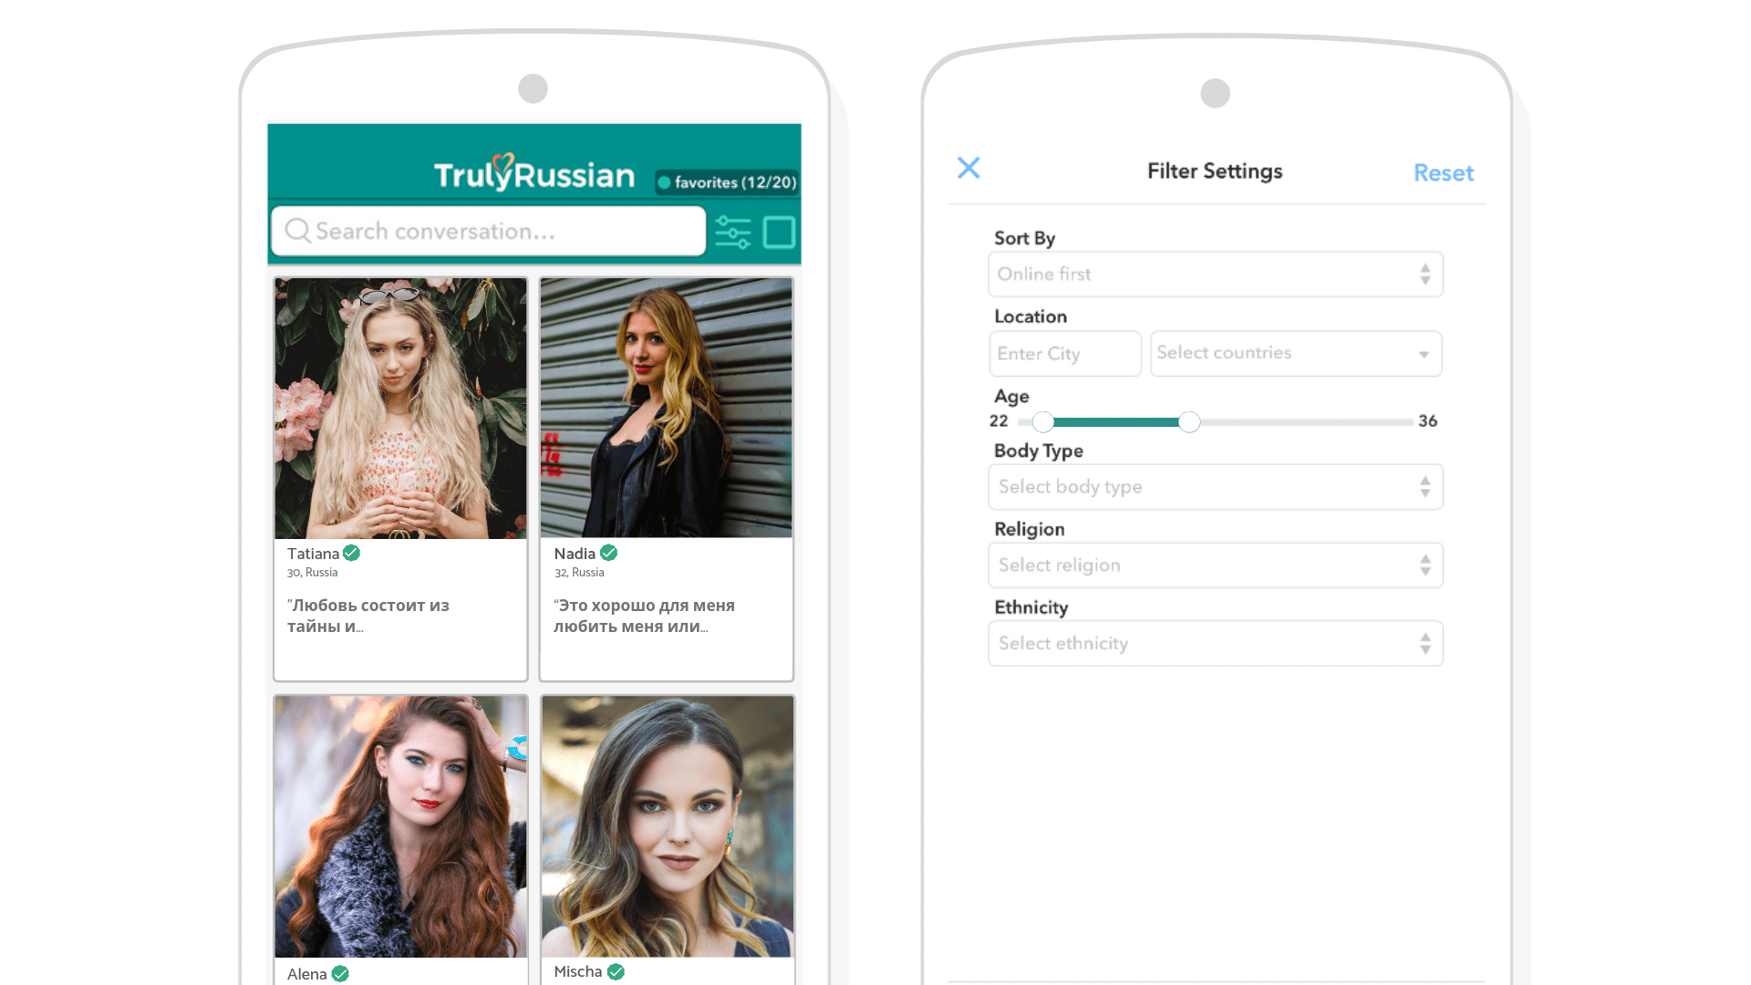Image resolution: width=1751 pixels, height=985 pixels.
Task: Open Select religion dropdown menu
Action: (x=1211, y=565)
